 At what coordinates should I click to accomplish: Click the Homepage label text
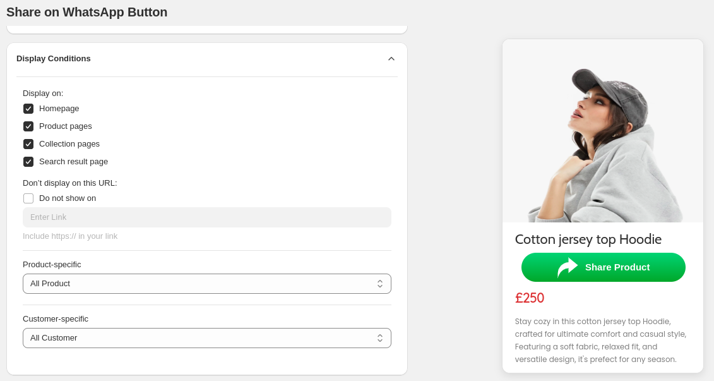(59, 109)
